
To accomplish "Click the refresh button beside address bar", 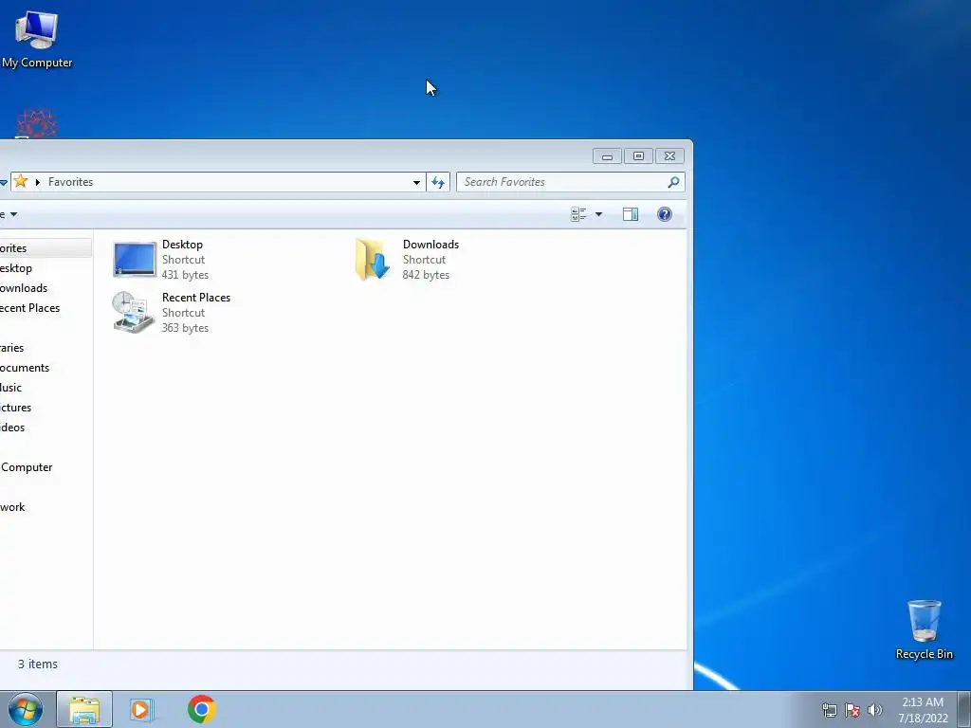I will pos(438,182).
